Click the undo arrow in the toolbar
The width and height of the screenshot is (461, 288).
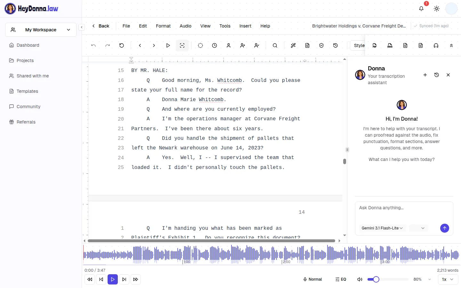[x=93, y=45]
